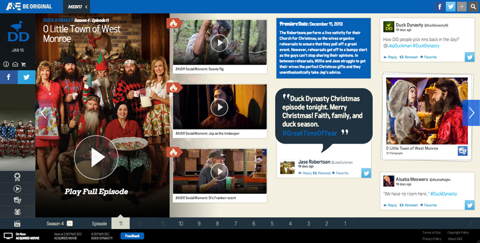Open the photos icon in left sidebar
Viewport: 480px width, 243px height.
(17, 200)
